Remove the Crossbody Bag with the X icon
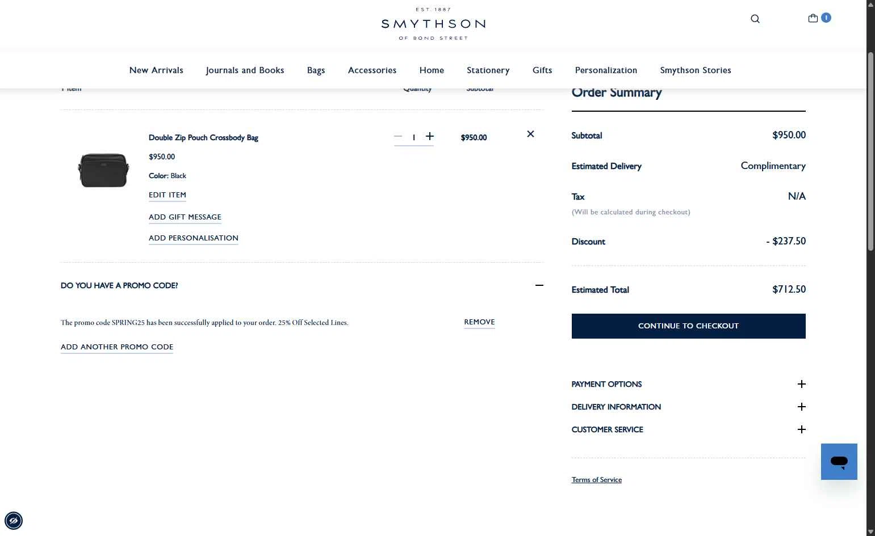The height and width of the screenshot is (536, 875). point(530,134)
